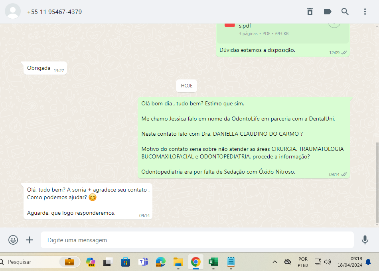
Task: Open Copilot preview from the taskbar
Action: [91, 262]
